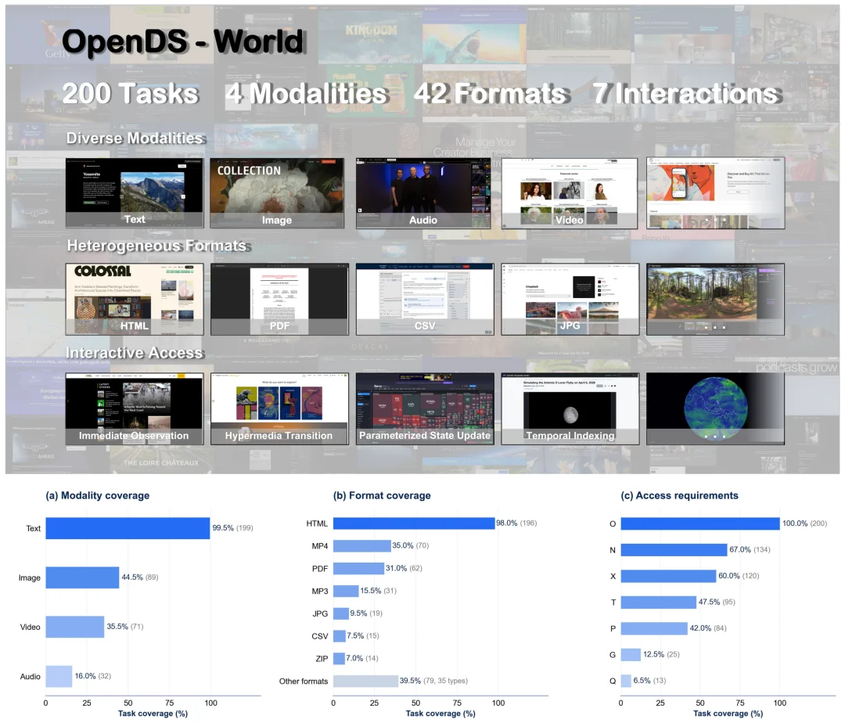This screenshot has width=845, height=723.
Task: Open the COLLECTION flower thumbnail labeled Image
Action: pos(277,192)
